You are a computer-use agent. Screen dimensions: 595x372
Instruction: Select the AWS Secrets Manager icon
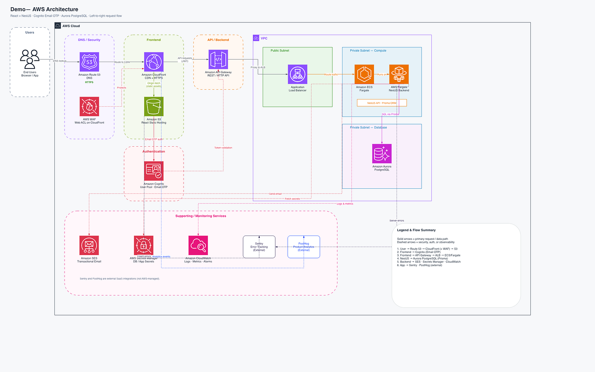pyautogui.click(x=144, y=245)
